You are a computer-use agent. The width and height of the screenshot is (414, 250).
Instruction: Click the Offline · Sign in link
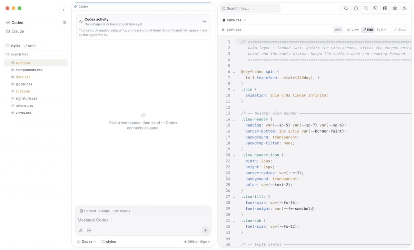coord(197,242)
